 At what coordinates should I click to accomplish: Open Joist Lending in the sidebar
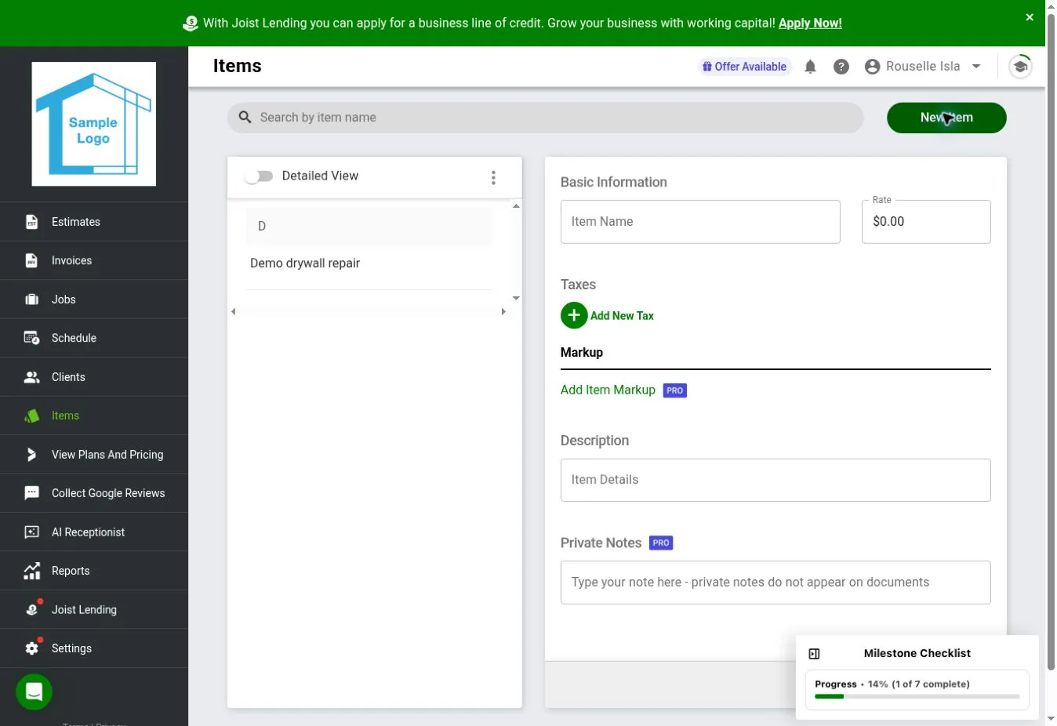(x=94, y=610)
